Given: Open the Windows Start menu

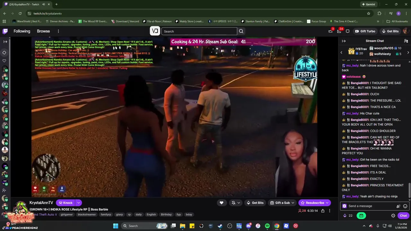Looking at the screenshot, I should 116,226.
